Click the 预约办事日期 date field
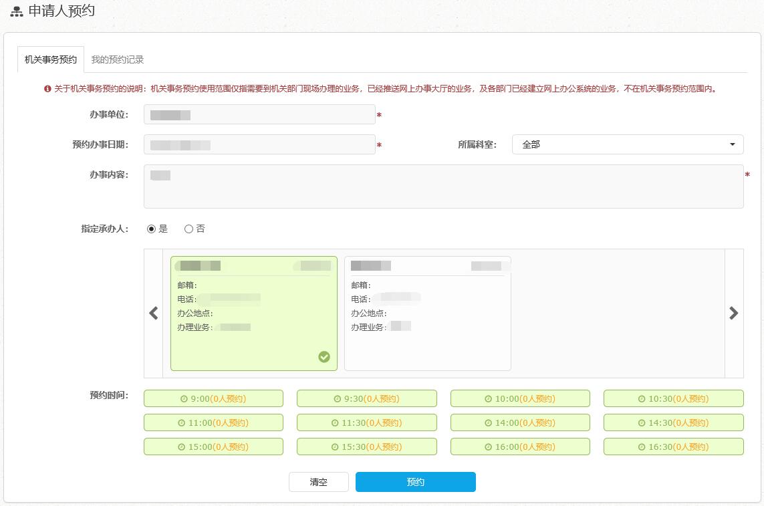 (259, 144)
